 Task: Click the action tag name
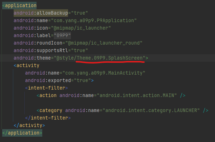click(48, 96)
